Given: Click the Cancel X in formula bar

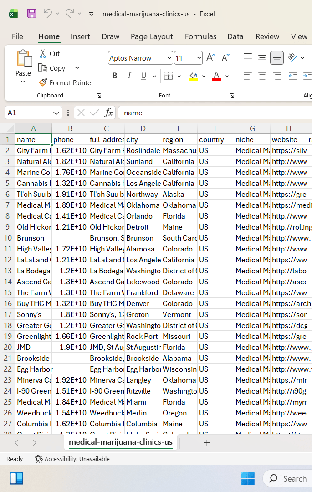Looking at the screenshot, I should (81, 113).
